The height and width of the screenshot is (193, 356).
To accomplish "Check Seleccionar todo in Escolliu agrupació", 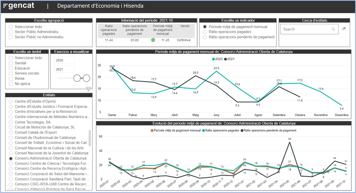I will tap(11, 27).
